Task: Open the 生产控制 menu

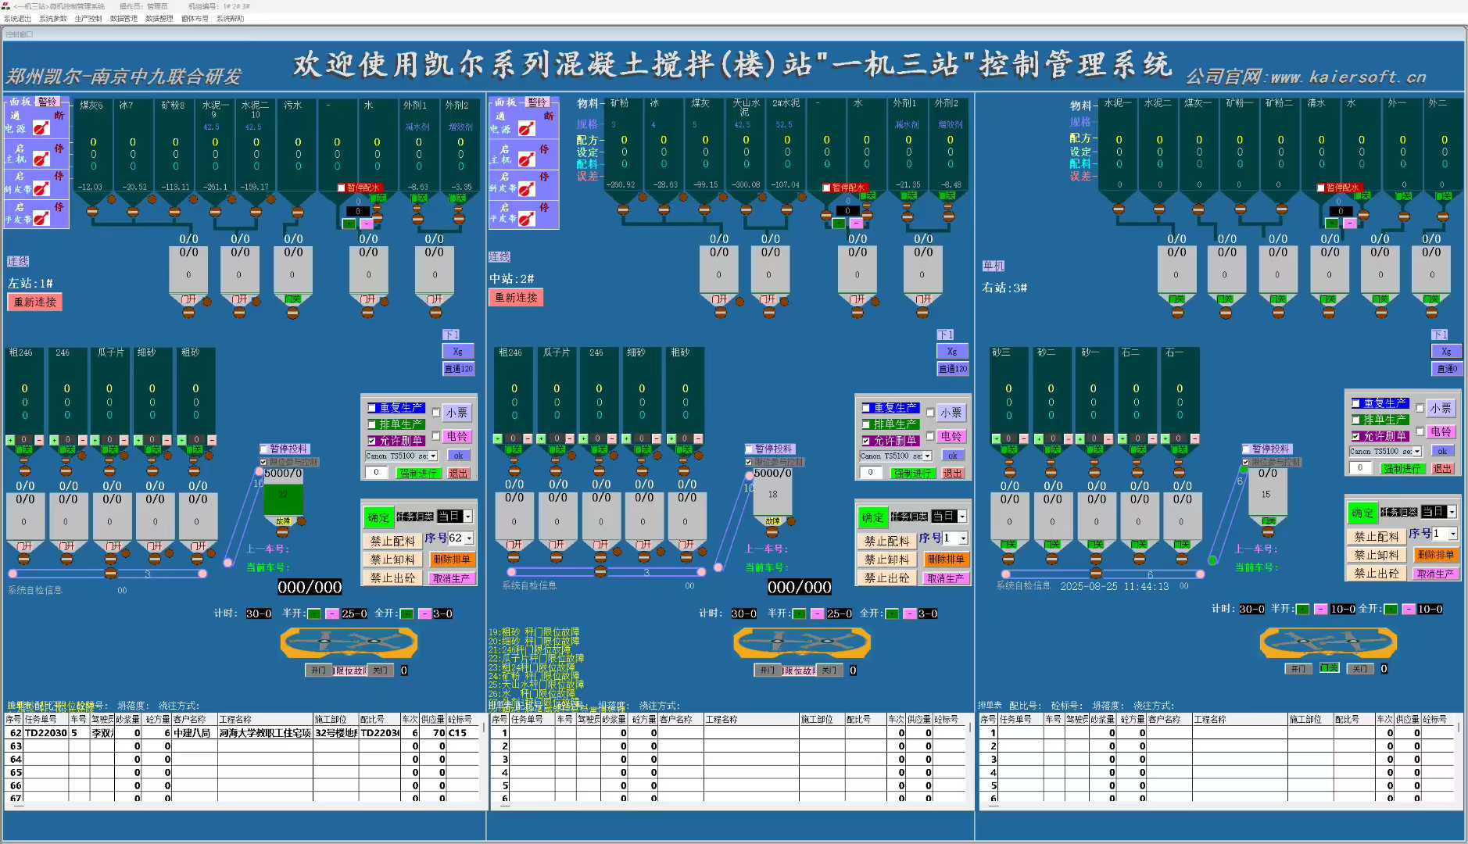Action: (x=88, y=19)
